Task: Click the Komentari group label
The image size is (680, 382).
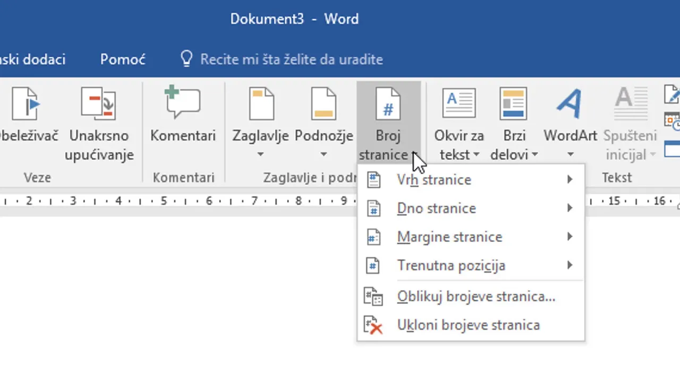Action: [x=183, y=178]
